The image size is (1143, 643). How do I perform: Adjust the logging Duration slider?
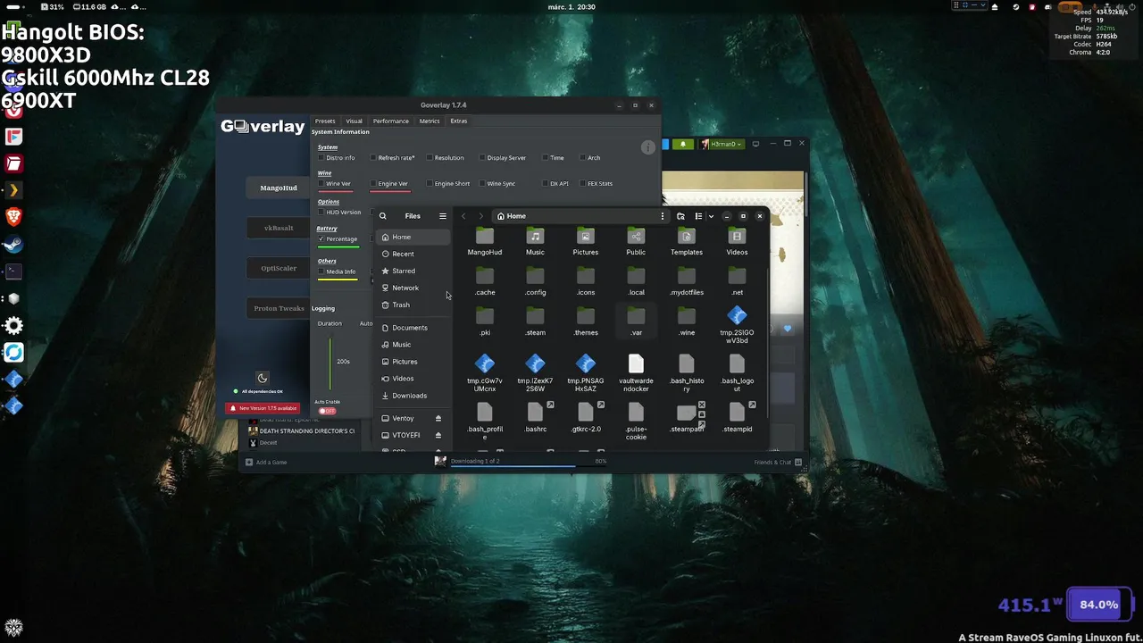tap(330, 363)
